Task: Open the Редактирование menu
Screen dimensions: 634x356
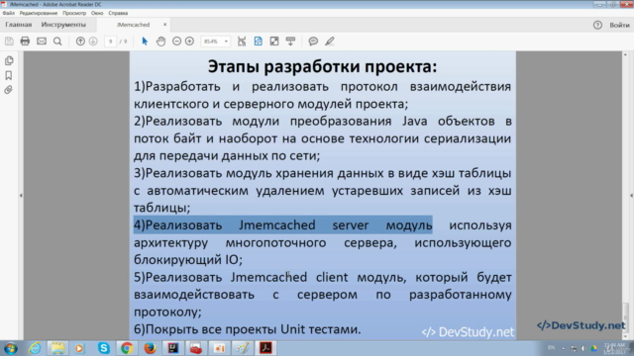Action: click(x=39, y=13)
